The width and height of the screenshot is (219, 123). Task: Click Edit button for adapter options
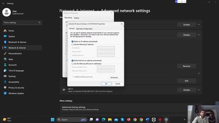pos(186,81)
